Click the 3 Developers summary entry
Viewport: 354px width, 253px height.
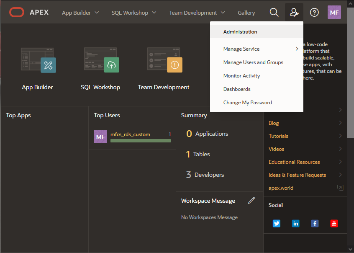click(205, 175)
